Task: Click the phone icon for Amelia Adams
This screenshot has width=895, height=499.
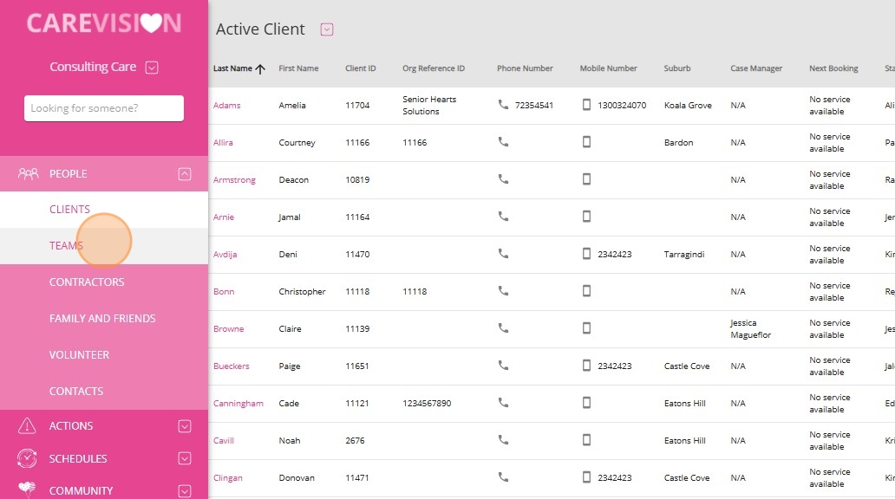Action: 503,104
